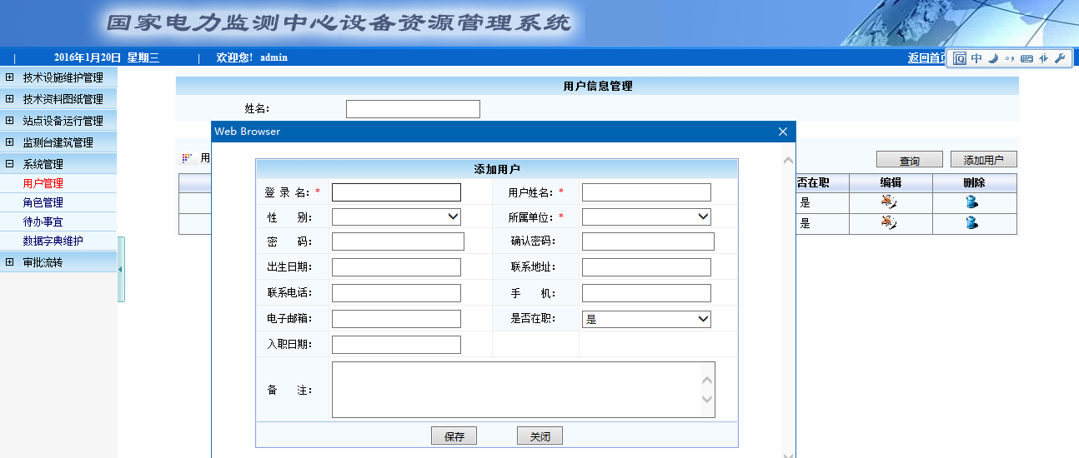The width and height of the screenshot is (1079, 458).
Task: Click the 确认密码 input field
Action: click(648, 241)
